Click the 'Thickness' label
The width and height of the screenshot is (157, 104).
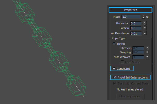[x=122, y=23]
